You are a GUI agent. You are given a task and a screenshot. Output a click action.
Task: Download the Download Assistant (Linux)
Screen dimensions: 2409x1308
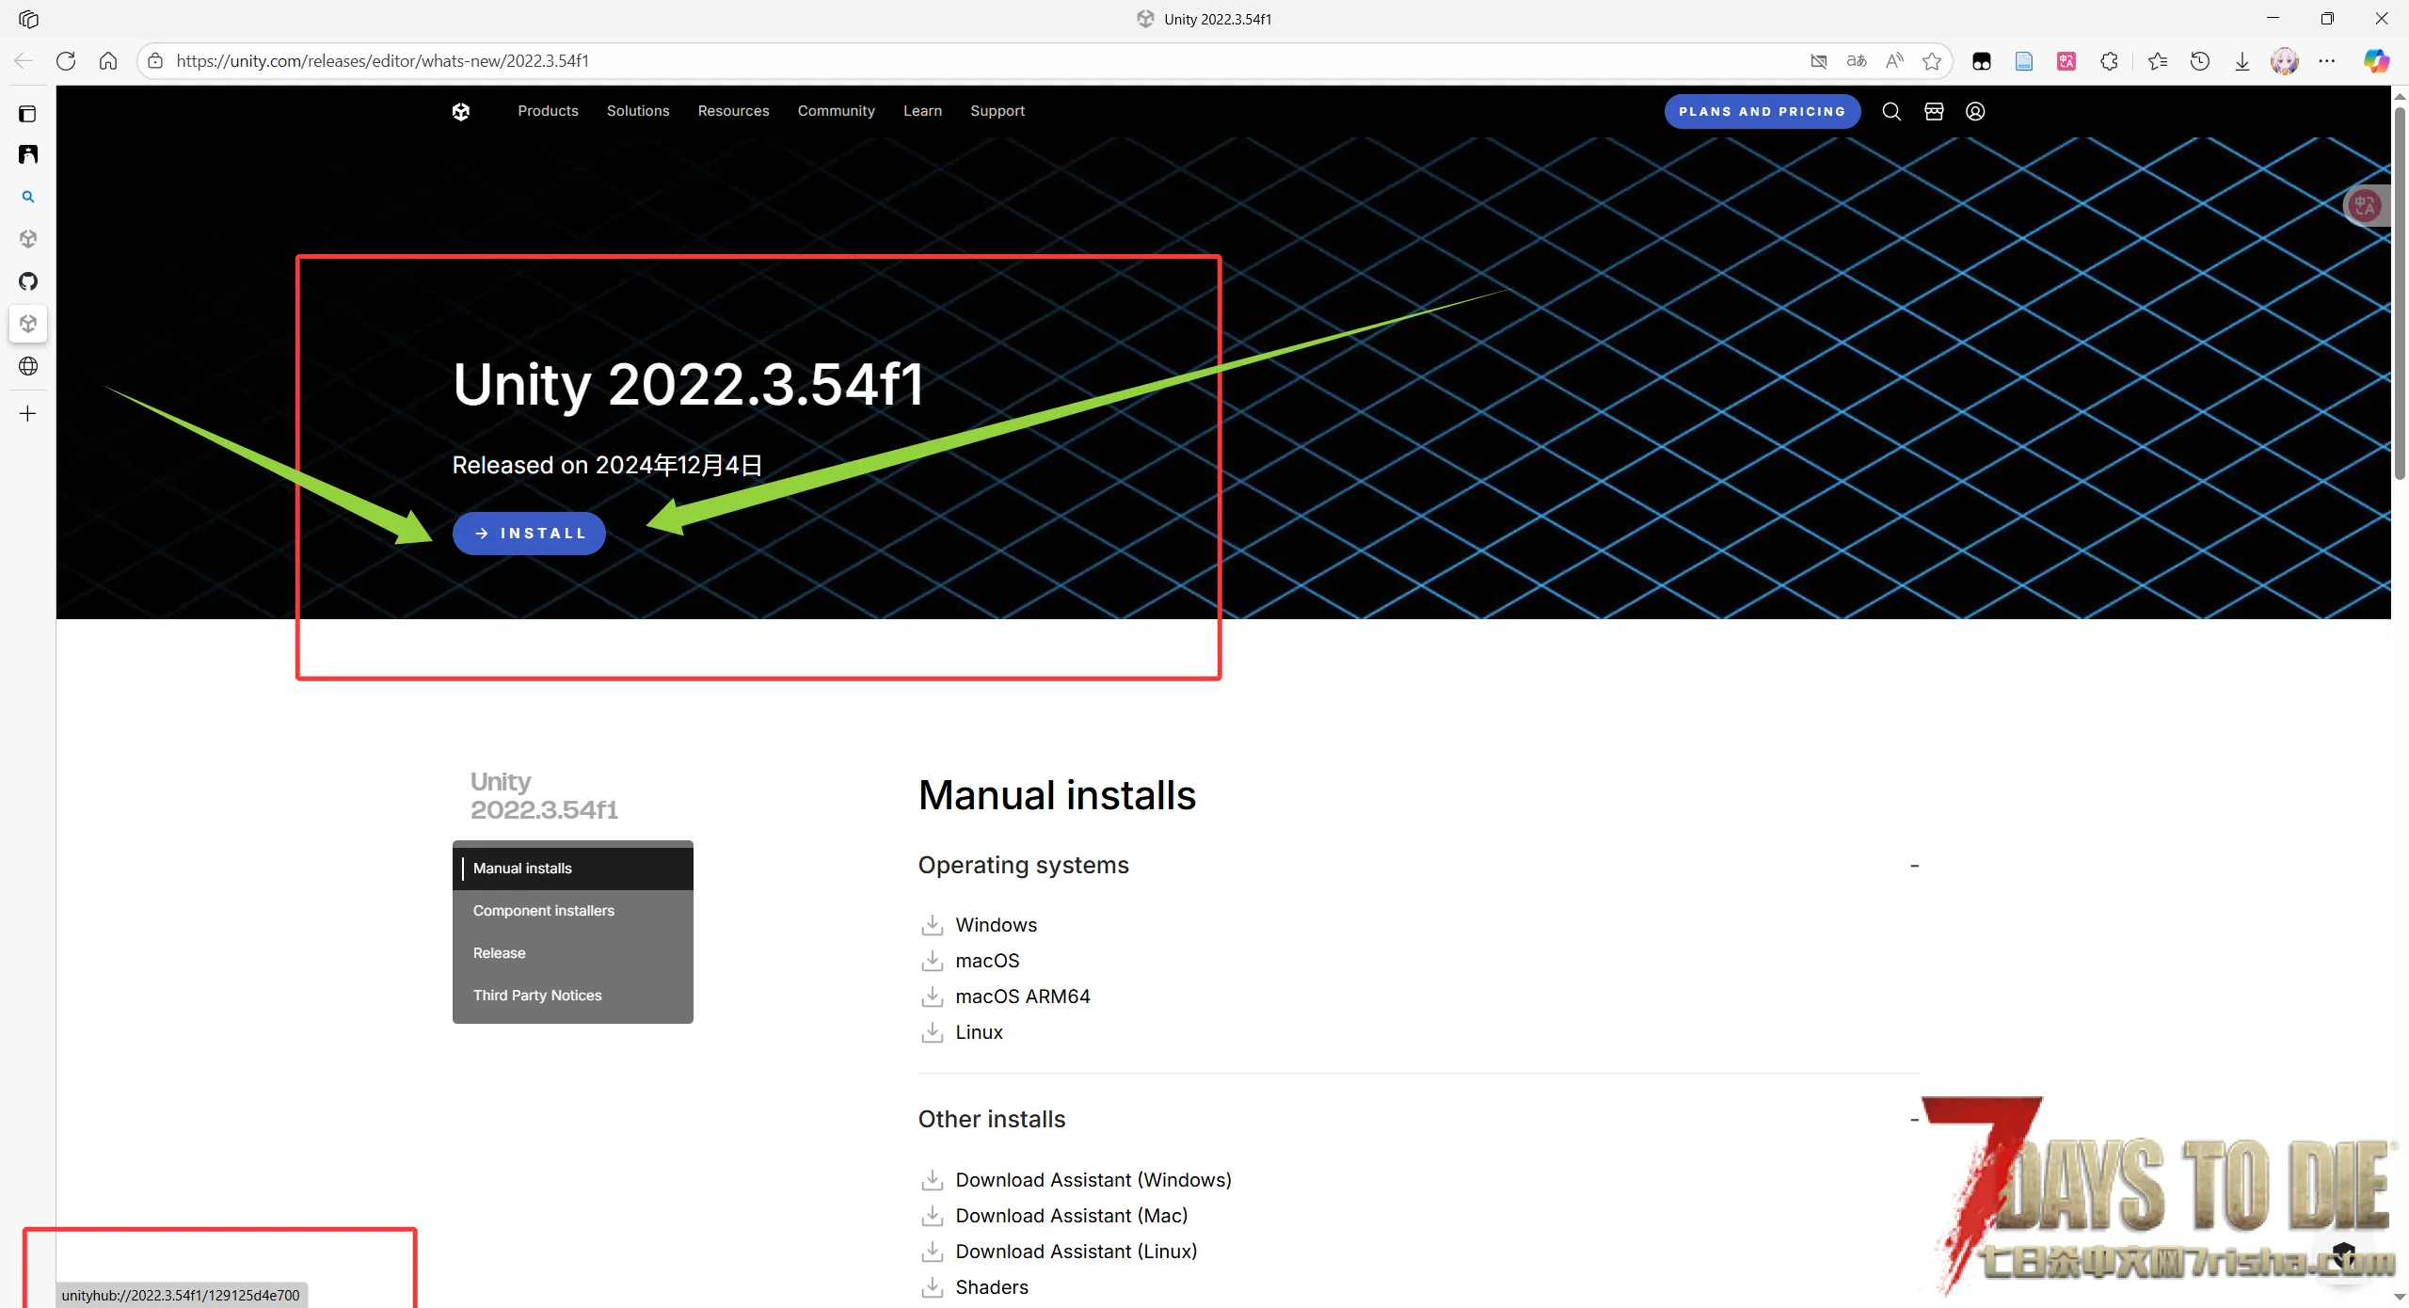tap(1059, 1252)
